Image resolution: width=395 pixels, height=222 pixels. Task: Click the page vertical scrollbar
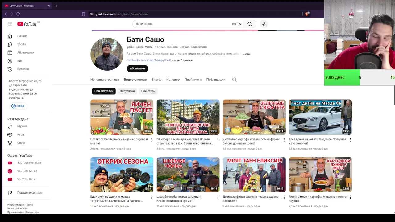click(394, 96)
